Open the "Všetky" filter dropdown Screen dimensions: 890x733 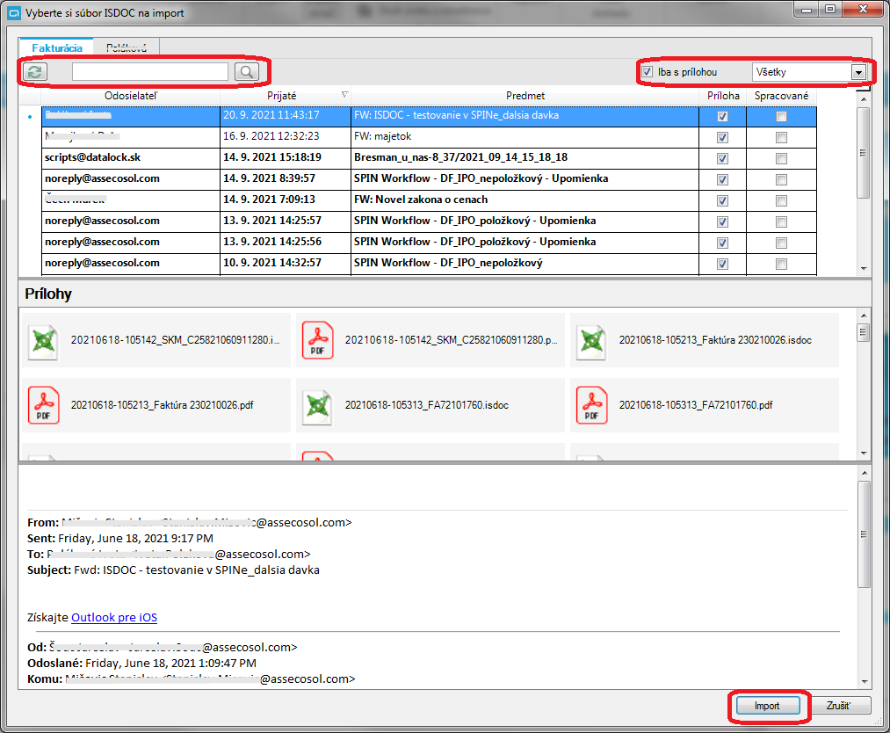[858, 72]
